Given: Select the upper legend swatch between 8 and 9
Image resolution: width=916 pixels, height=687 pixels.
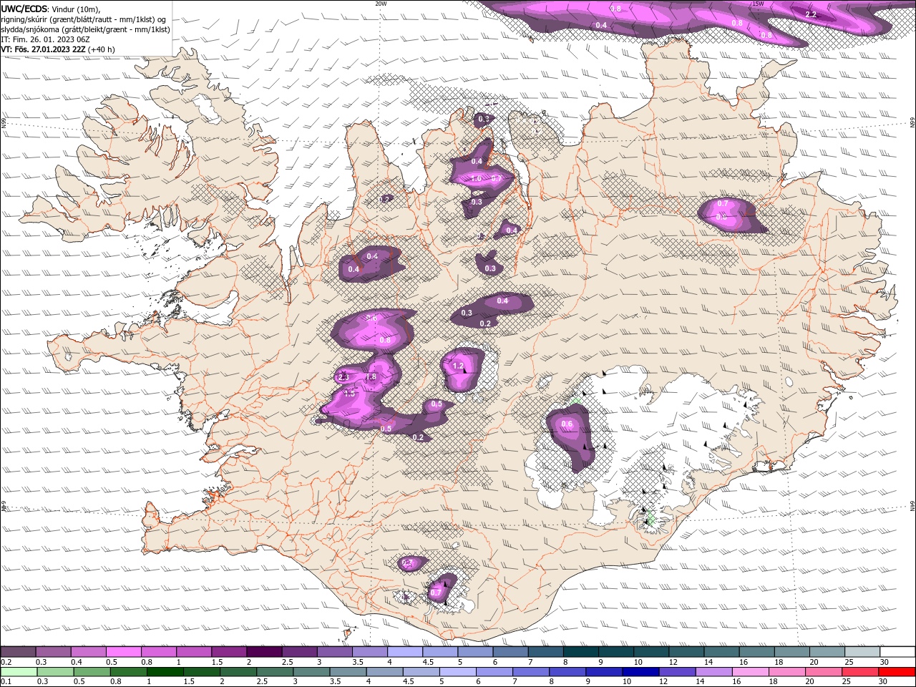Looking at the screenshot, I should tap(581, 652).
